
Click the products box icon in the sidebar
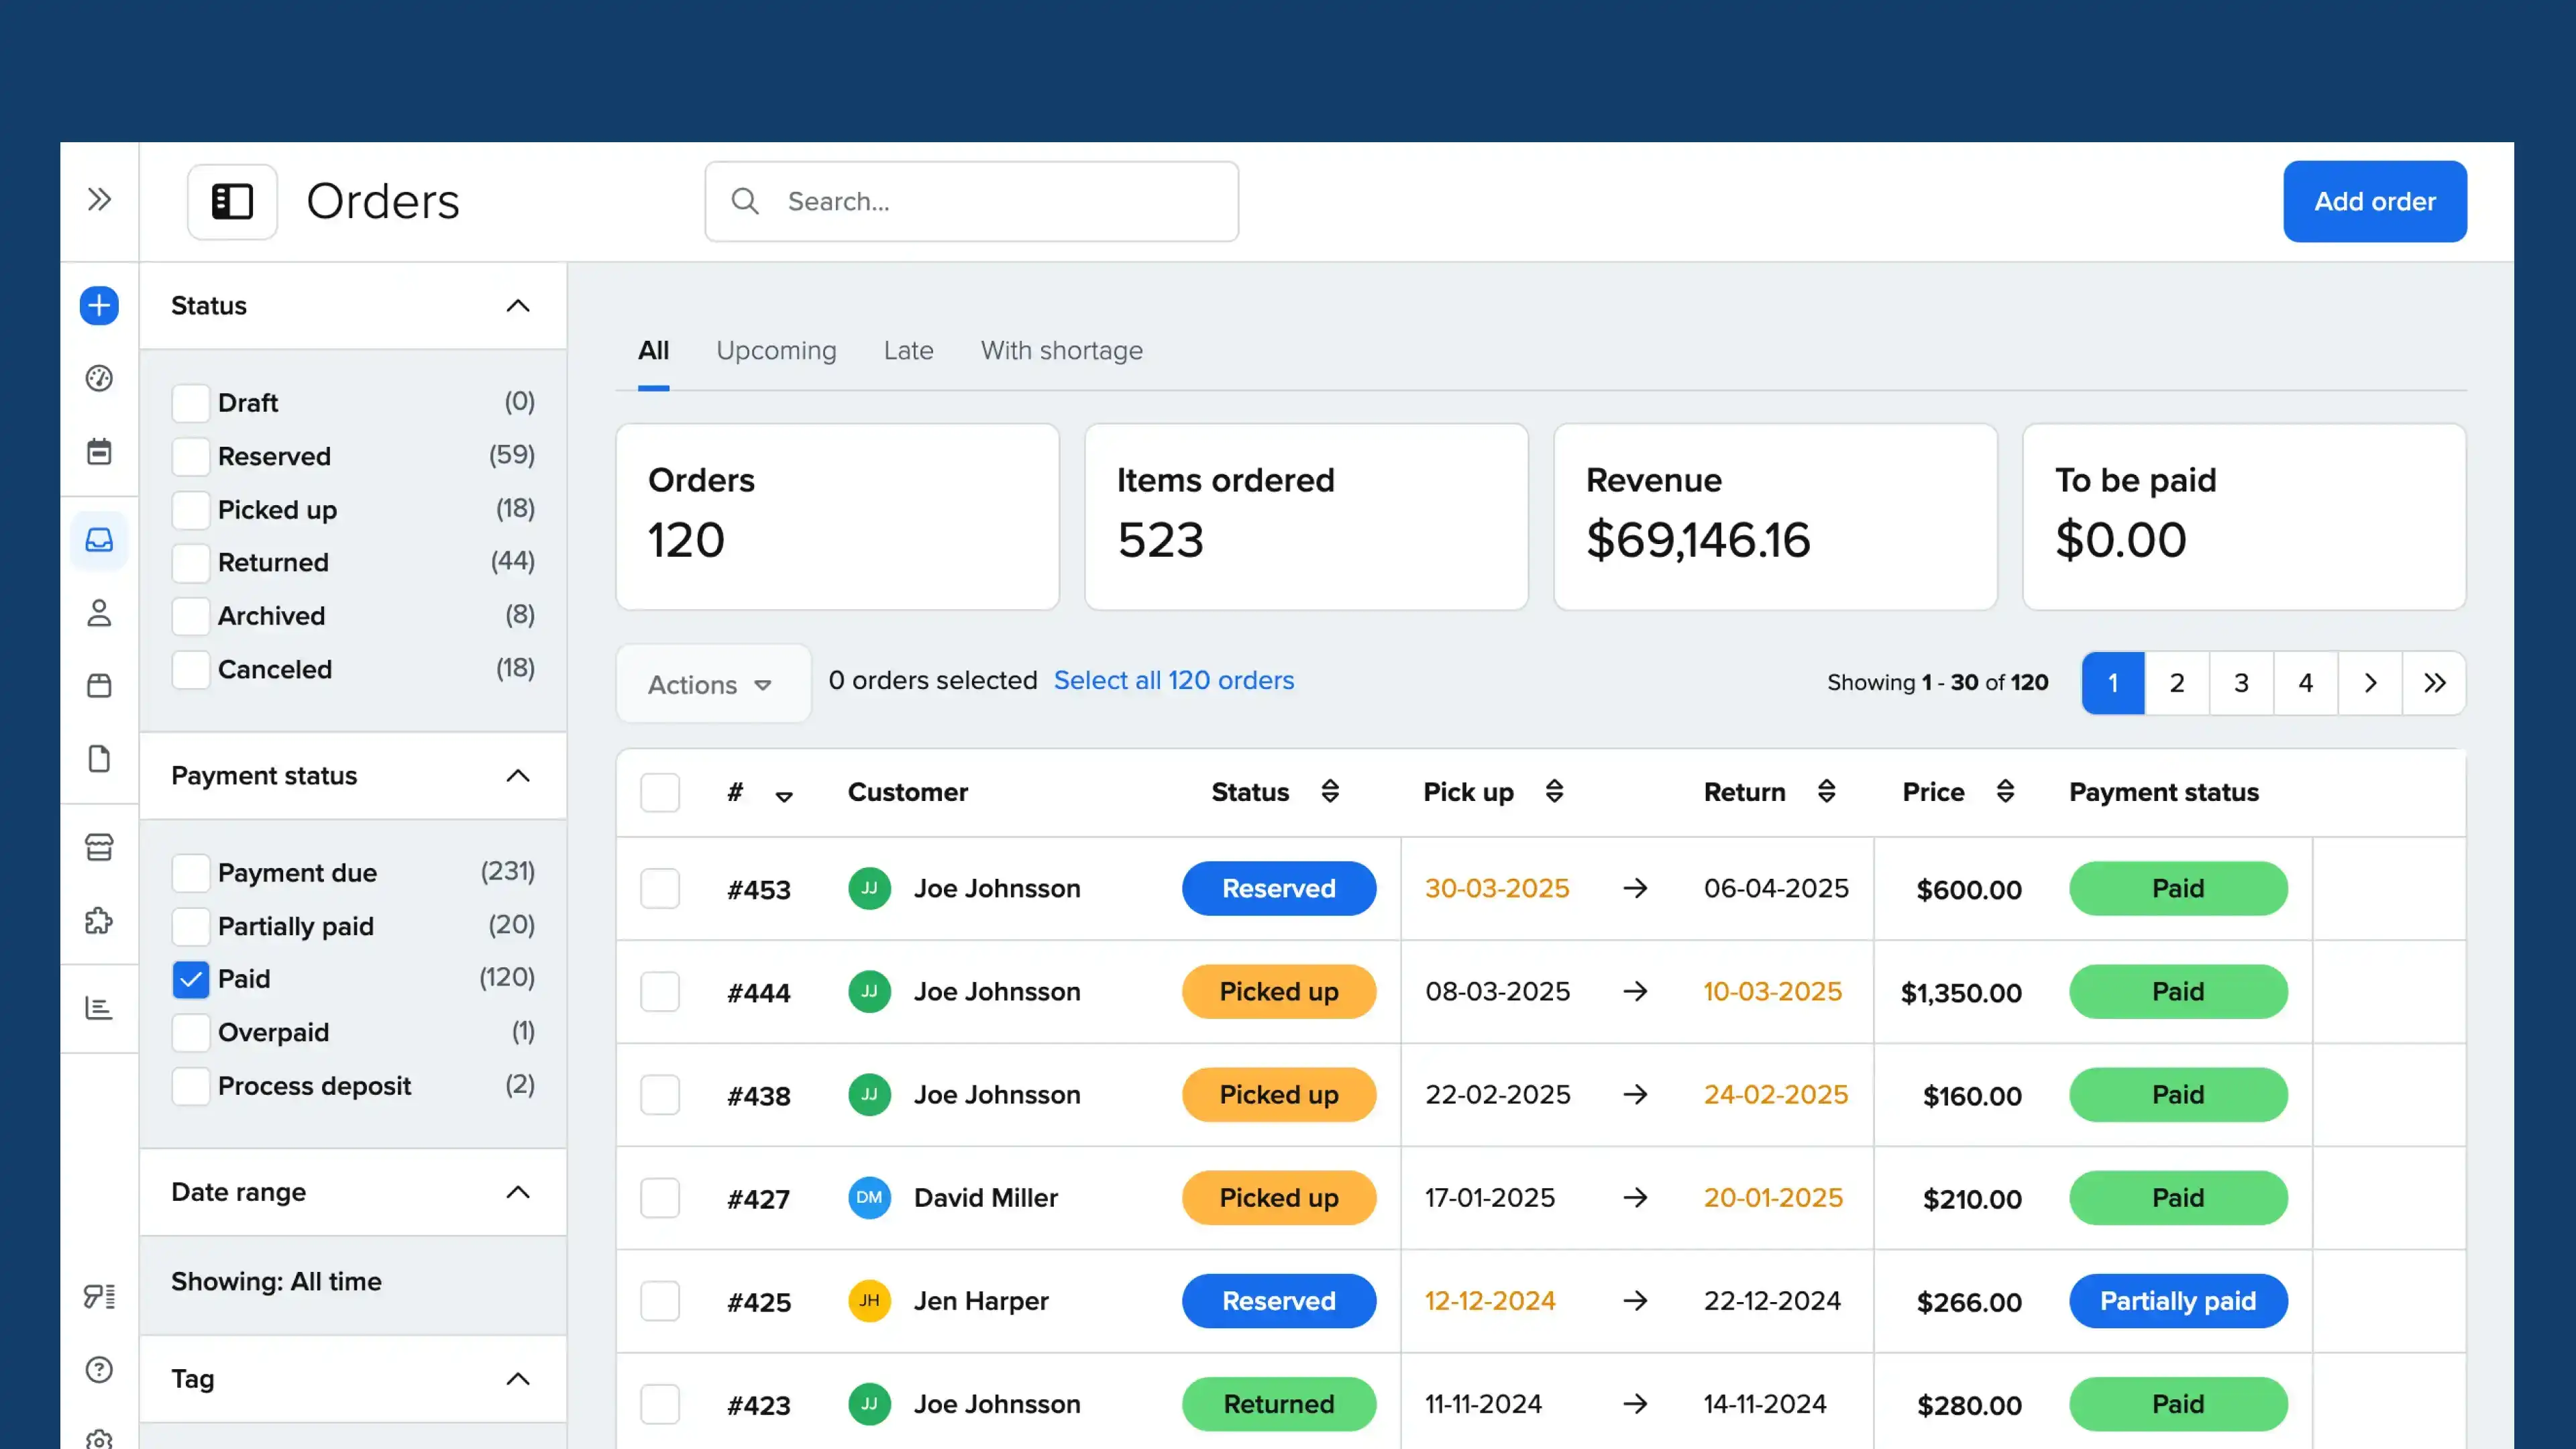pyautogui.click(x=99, y=686)
